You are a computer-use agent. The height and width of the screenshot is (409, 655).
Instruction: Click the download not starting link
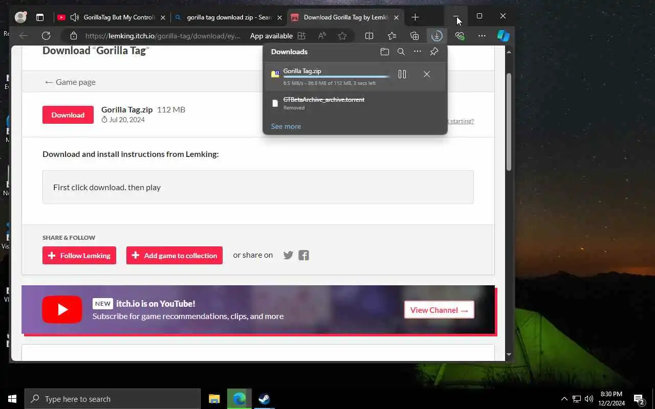coord(461,121)
